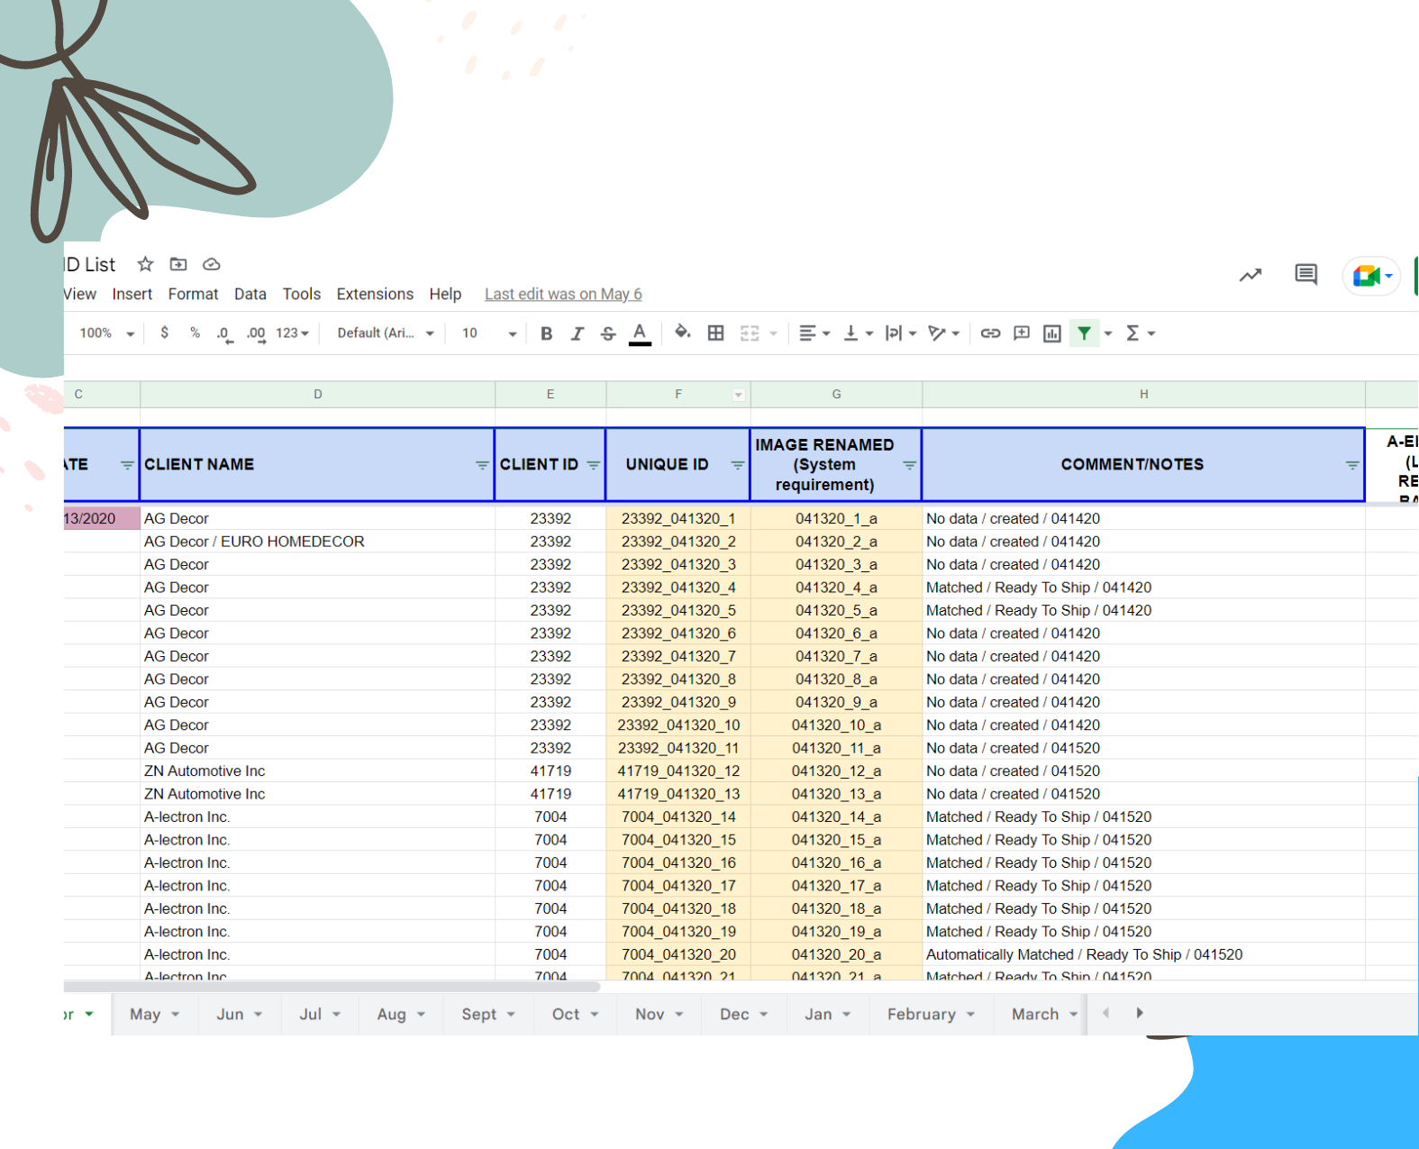Insert a link
The image size is (1419, 1149).
click(x=990, y=333)
